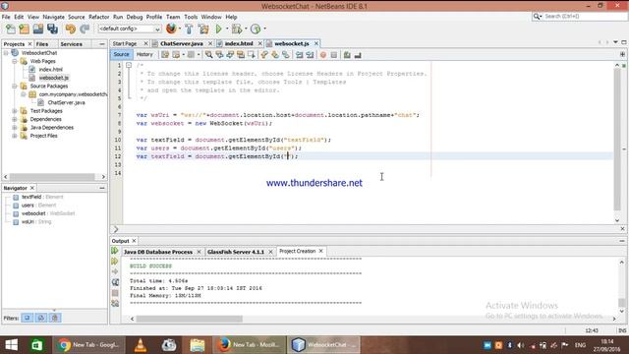Image resolution: width=629 pixels, height=354 pixels.
Task: Switch to the index.html editor tab
Action: coord(239,43)
